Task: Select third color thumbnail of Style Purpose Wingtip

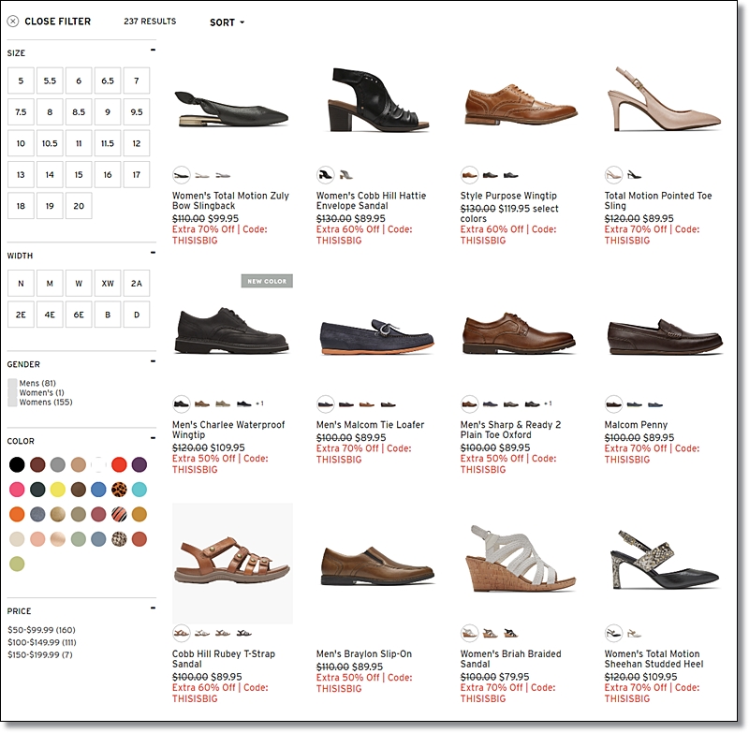Action: pos(510,175)
